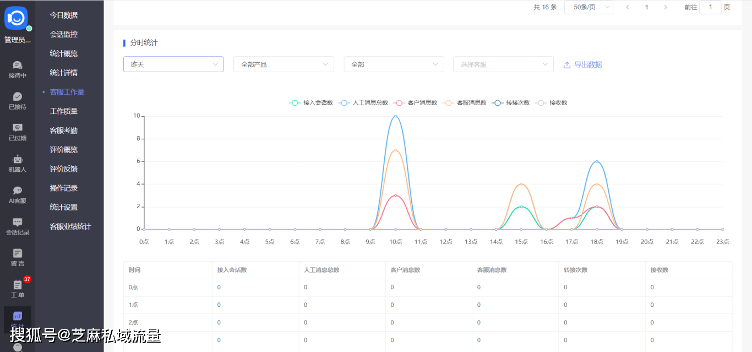The width and height of the screenshot is (752, 352).
Task: Click the 导出数据 export link
Action: tap(582, 64)
